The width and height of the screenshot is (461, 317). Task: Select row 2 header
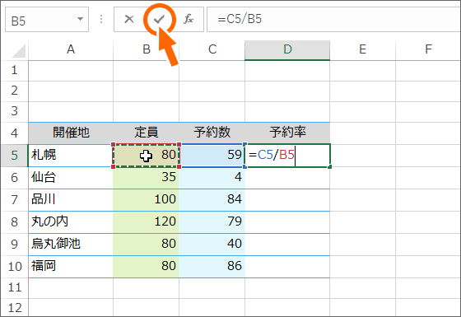15,91
